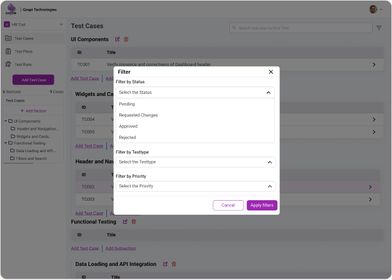Click the TC002 ID cell

tap(88, 187)
